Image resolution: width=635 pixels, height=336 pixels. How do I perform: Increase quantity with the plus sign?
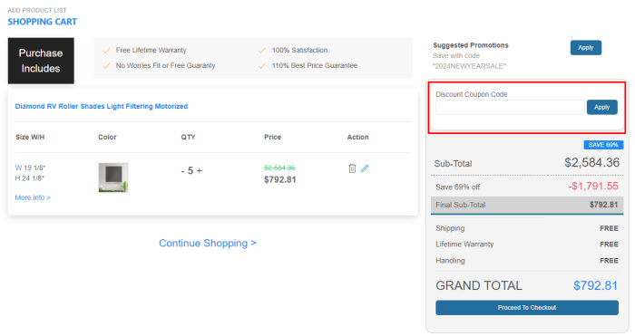(200, 171)
